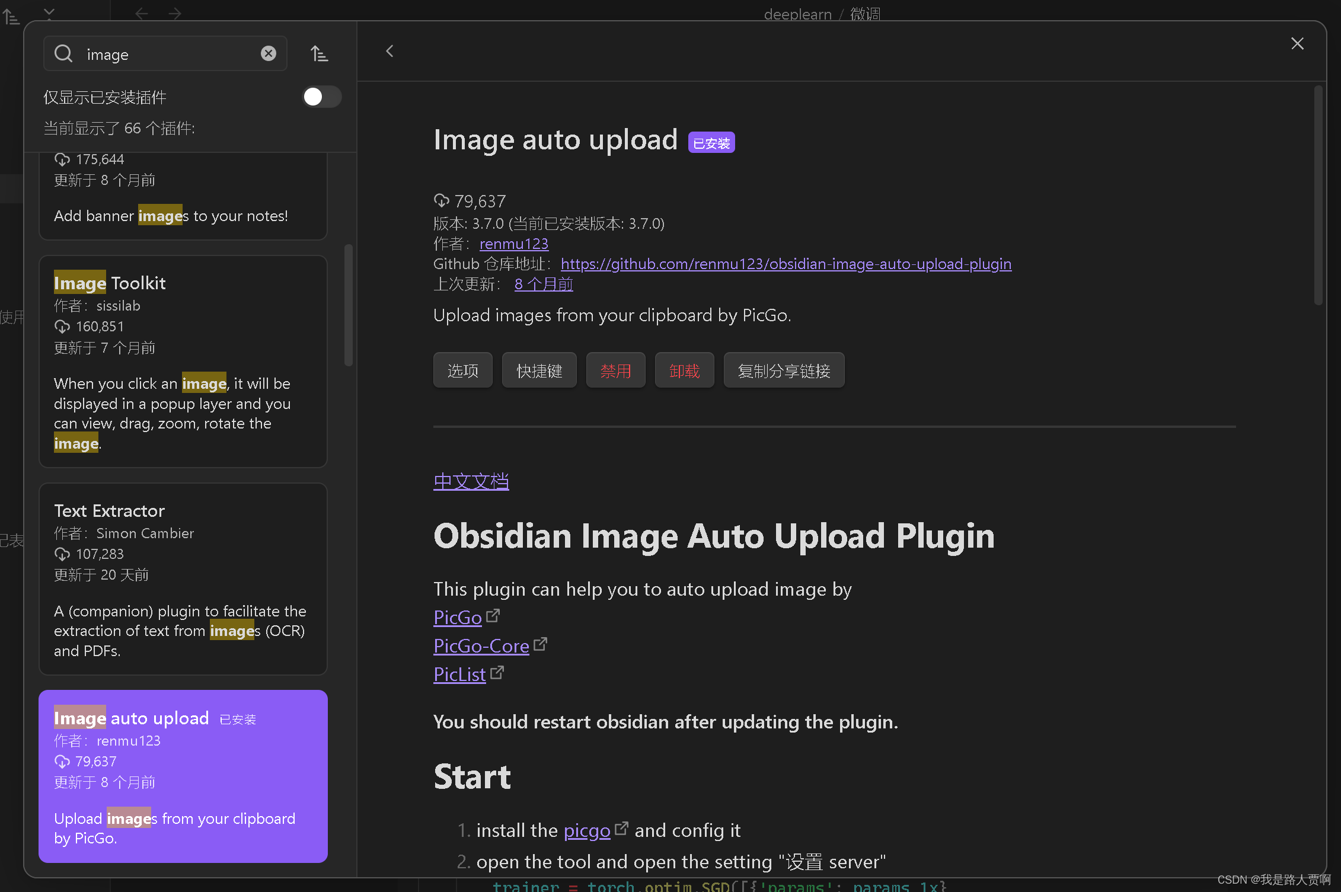Go back with the left chevron

(389, 52)
